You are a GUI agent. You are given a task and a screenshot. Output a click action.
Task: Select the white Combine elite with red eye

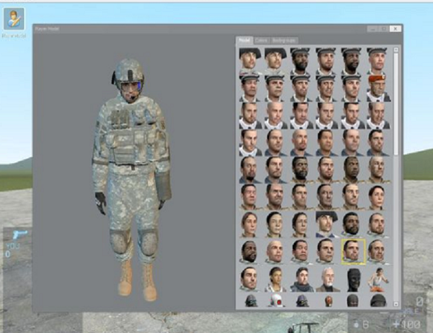[276, 301]
